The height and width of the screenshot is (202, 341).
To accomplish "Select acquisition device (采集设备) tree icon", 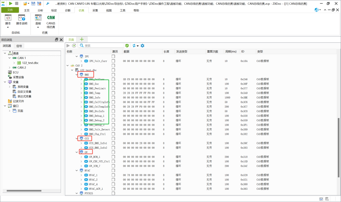I will click(10, 77).
